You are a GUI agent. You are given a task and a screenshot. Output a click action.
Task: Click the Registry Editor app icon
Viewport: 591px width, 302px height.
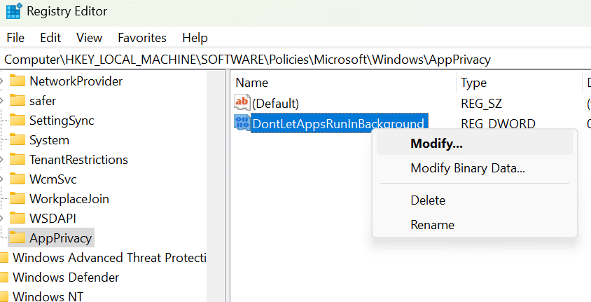point(14,11)
